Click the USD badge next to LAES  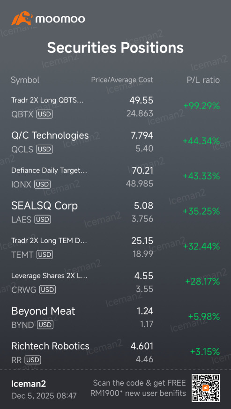43,220
